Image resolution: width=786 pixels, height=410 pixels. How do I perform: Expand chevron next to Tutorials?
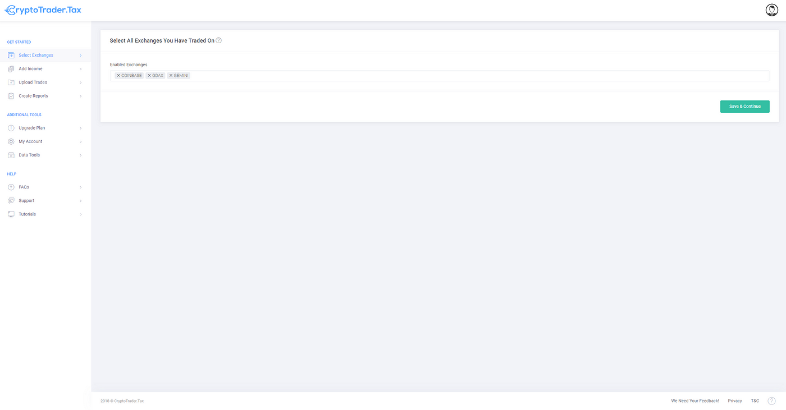81,214
